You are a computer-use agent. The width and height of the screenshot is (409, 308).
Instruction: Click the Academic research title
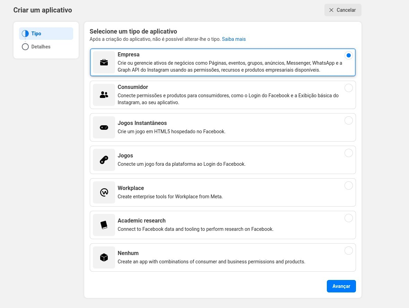coord(142,220)
